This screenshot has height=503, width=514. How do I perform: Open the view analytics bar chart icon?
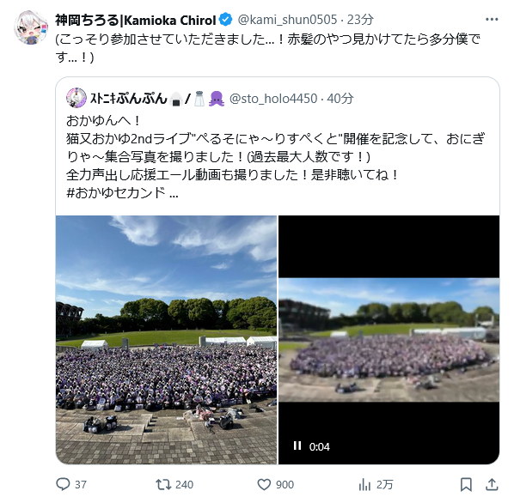(x=364, y=484)
